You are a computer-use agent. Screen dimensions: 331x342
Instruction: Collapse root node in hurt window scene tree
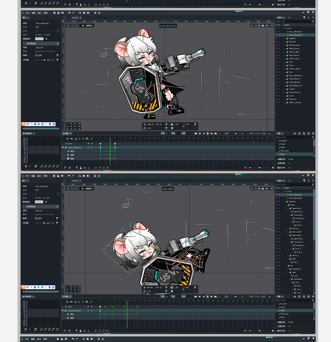[x=283, y=28]
